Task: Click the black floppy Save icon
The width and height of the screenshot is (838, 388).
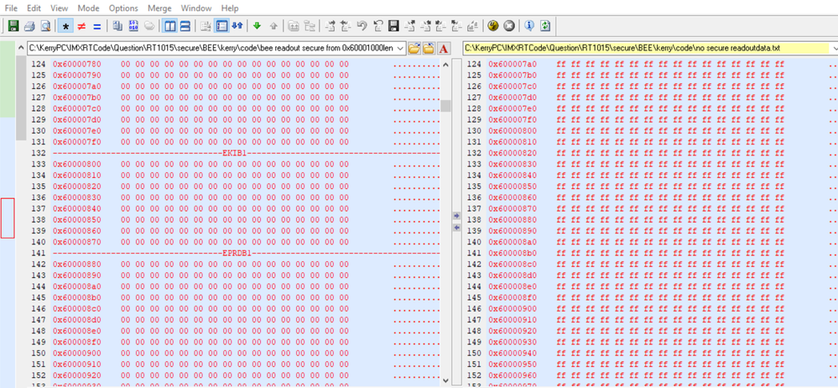Action: pyautogui.click(x=394, y=26)
